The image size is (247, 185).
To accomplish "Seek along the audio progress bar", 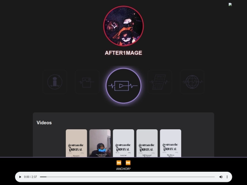I will point(127,177).
